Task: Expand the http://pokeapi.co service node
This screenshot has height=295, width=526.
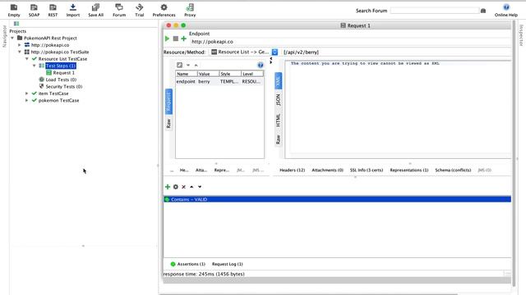Action: 20,45
